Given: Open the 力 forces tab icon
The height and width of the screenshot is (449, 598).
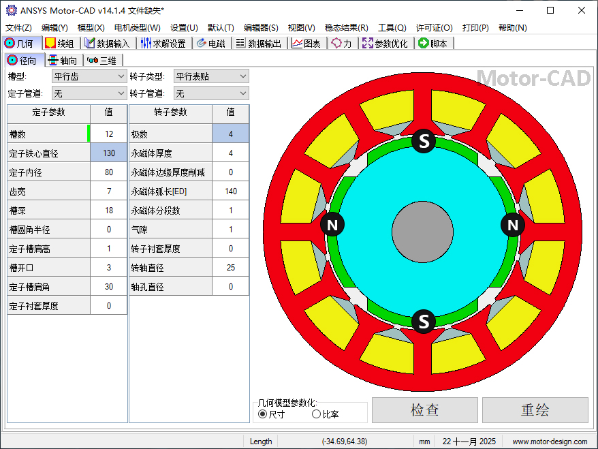Looking at the screenshot, I should [336, 43].
